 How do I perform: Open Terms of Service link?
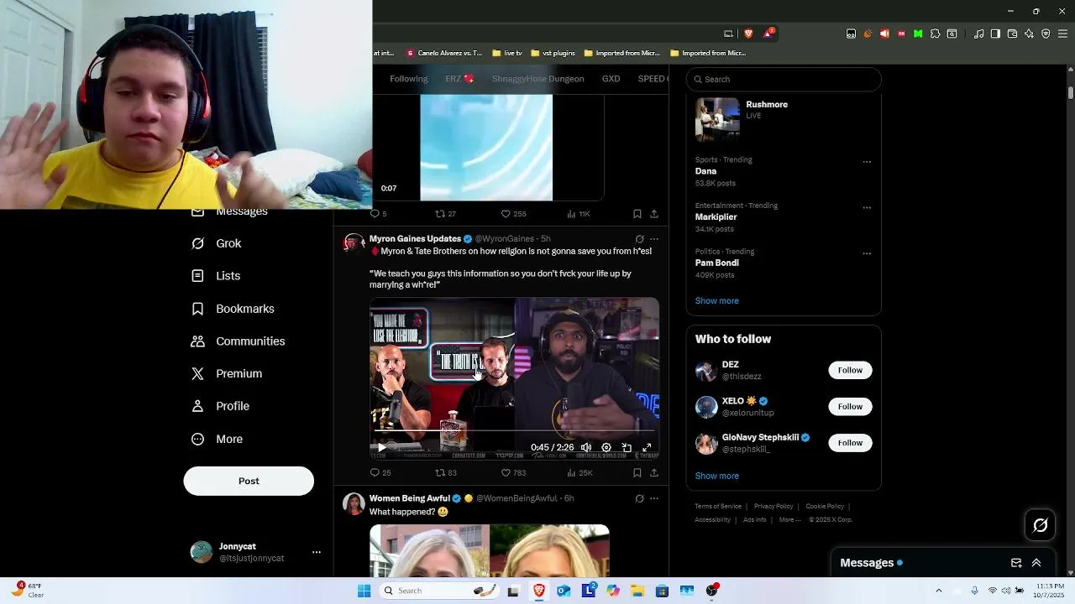click(718, 506)
